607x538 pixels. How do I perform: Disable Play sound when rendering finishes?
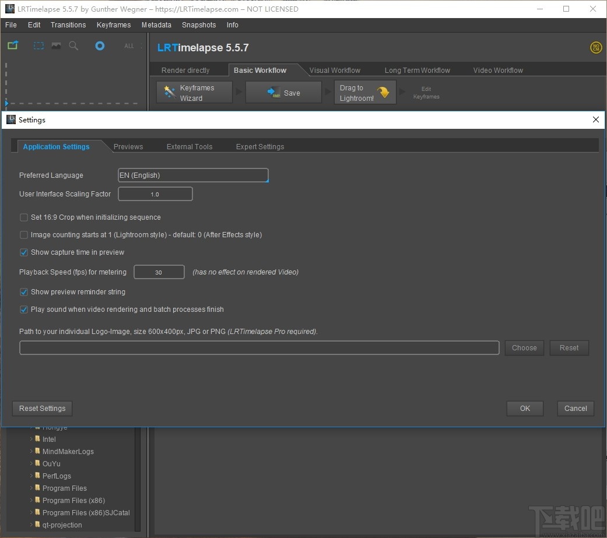[23, 310]
